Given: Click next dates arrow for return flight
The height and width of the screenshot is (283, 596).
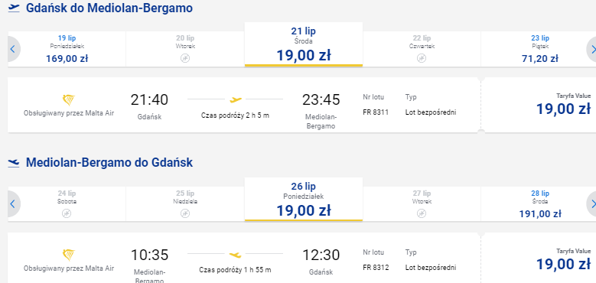Looking at the screenshot, I should pyautogui.click(x=591, y=204).
